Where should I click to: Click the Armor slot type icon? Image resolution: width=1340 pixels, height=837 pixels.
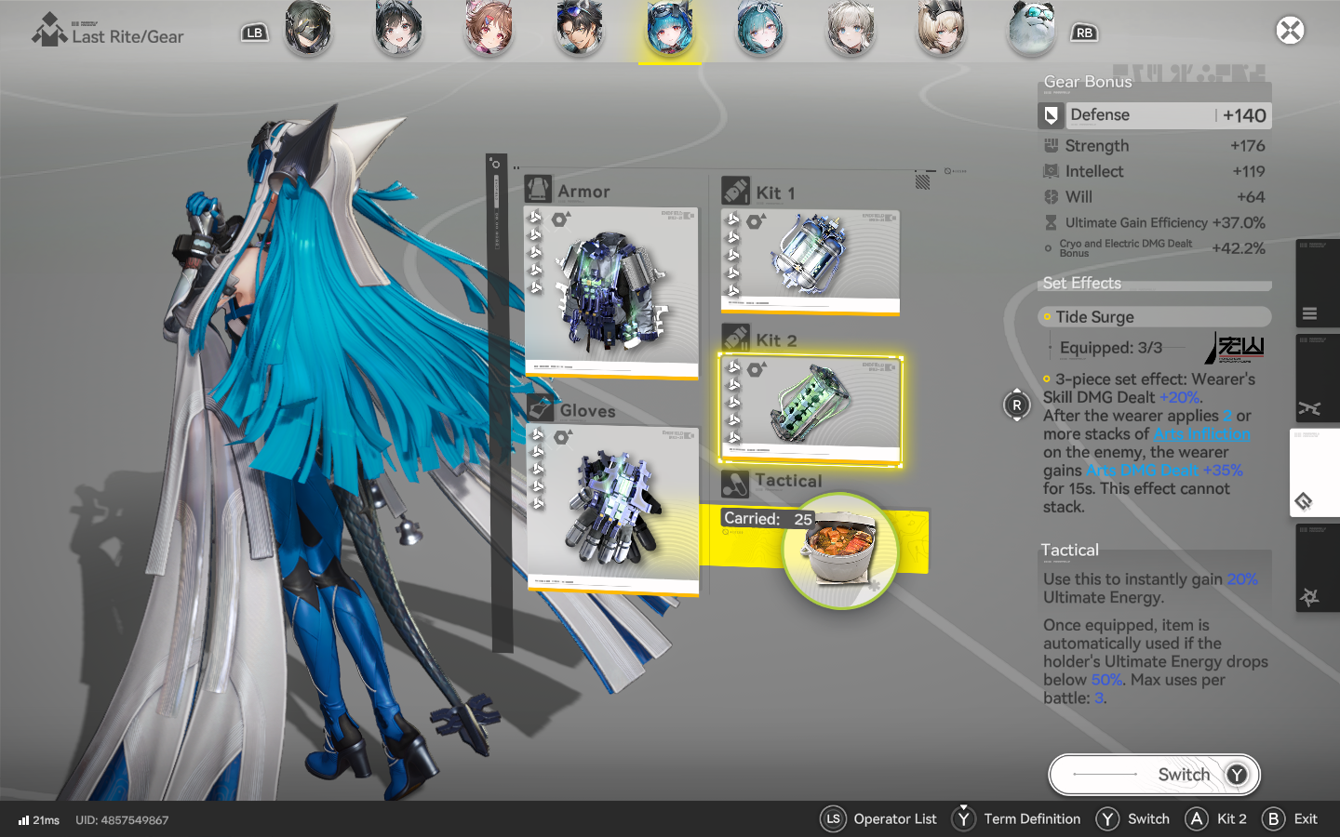point(538,190)
